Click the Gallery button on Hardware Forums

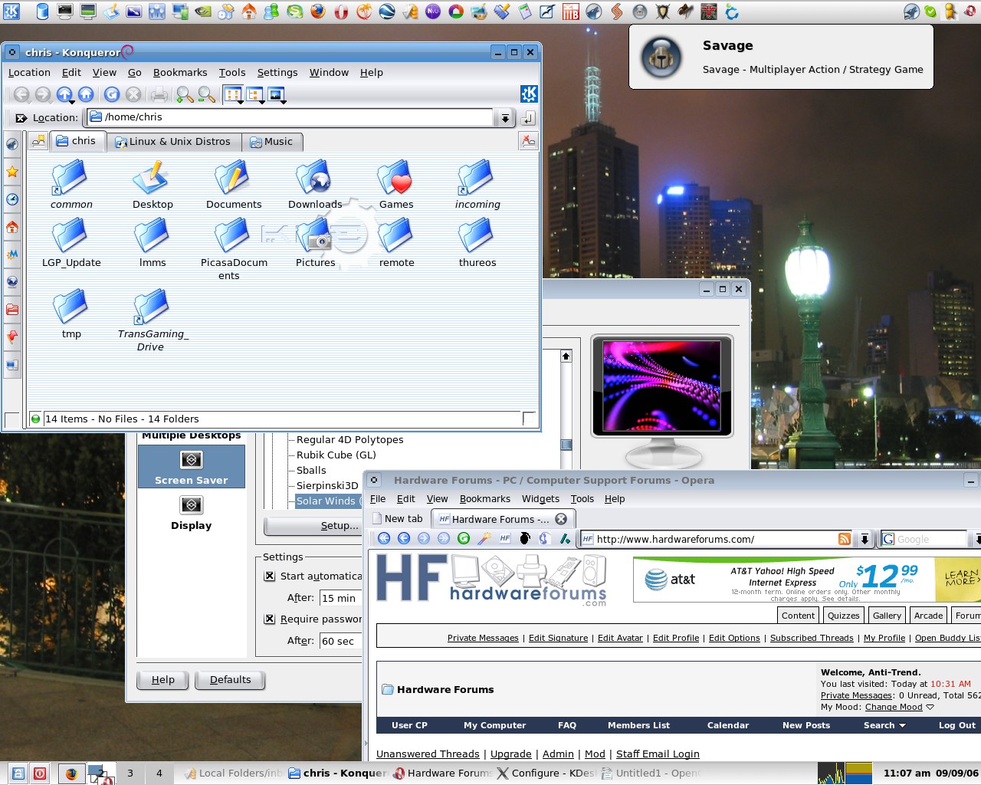pos(887,616)
